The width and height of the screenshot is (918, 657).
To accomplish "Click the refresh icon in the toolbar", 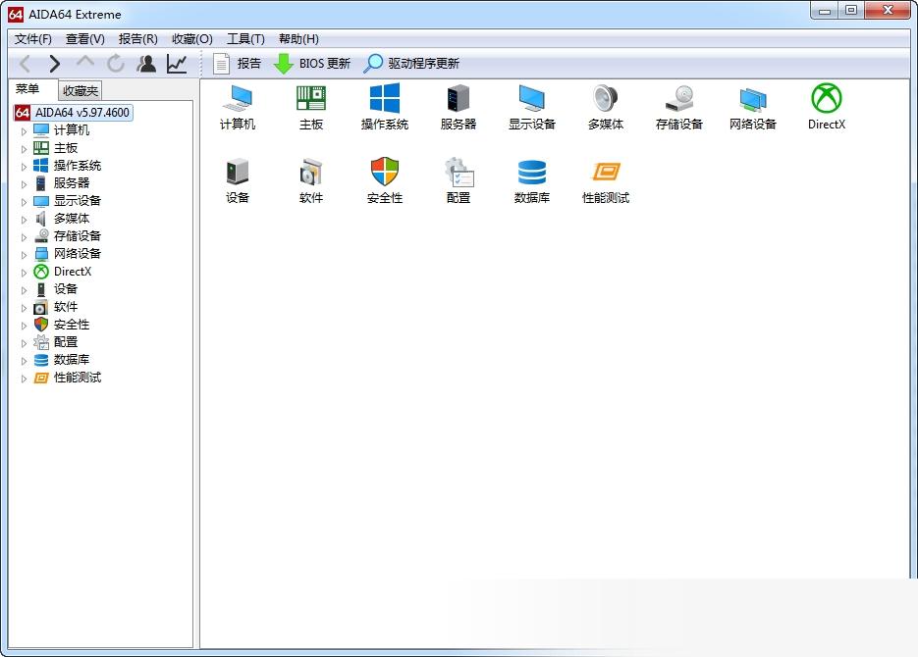I will [116, 63].
